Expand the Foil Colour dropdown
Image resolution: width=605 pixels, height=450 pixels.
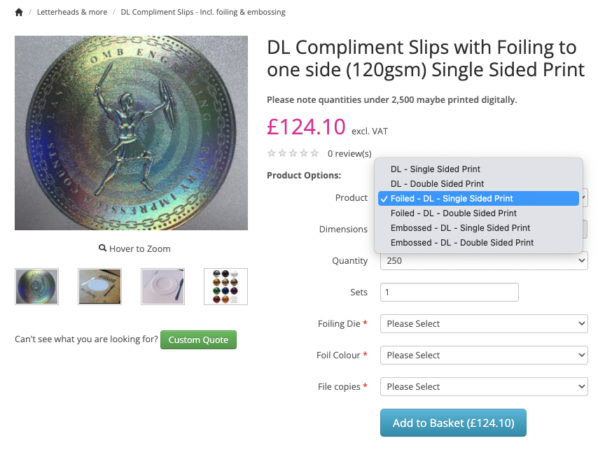(483, 356)
